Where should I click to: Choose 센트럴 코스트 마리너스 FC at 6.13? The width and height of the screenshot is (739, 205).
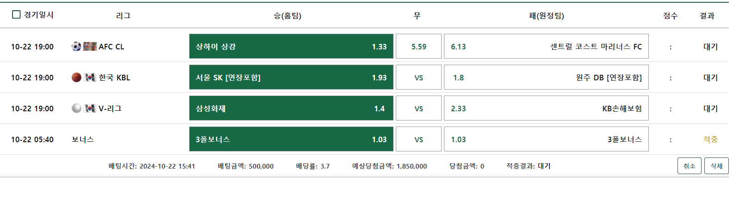[546, 46]
